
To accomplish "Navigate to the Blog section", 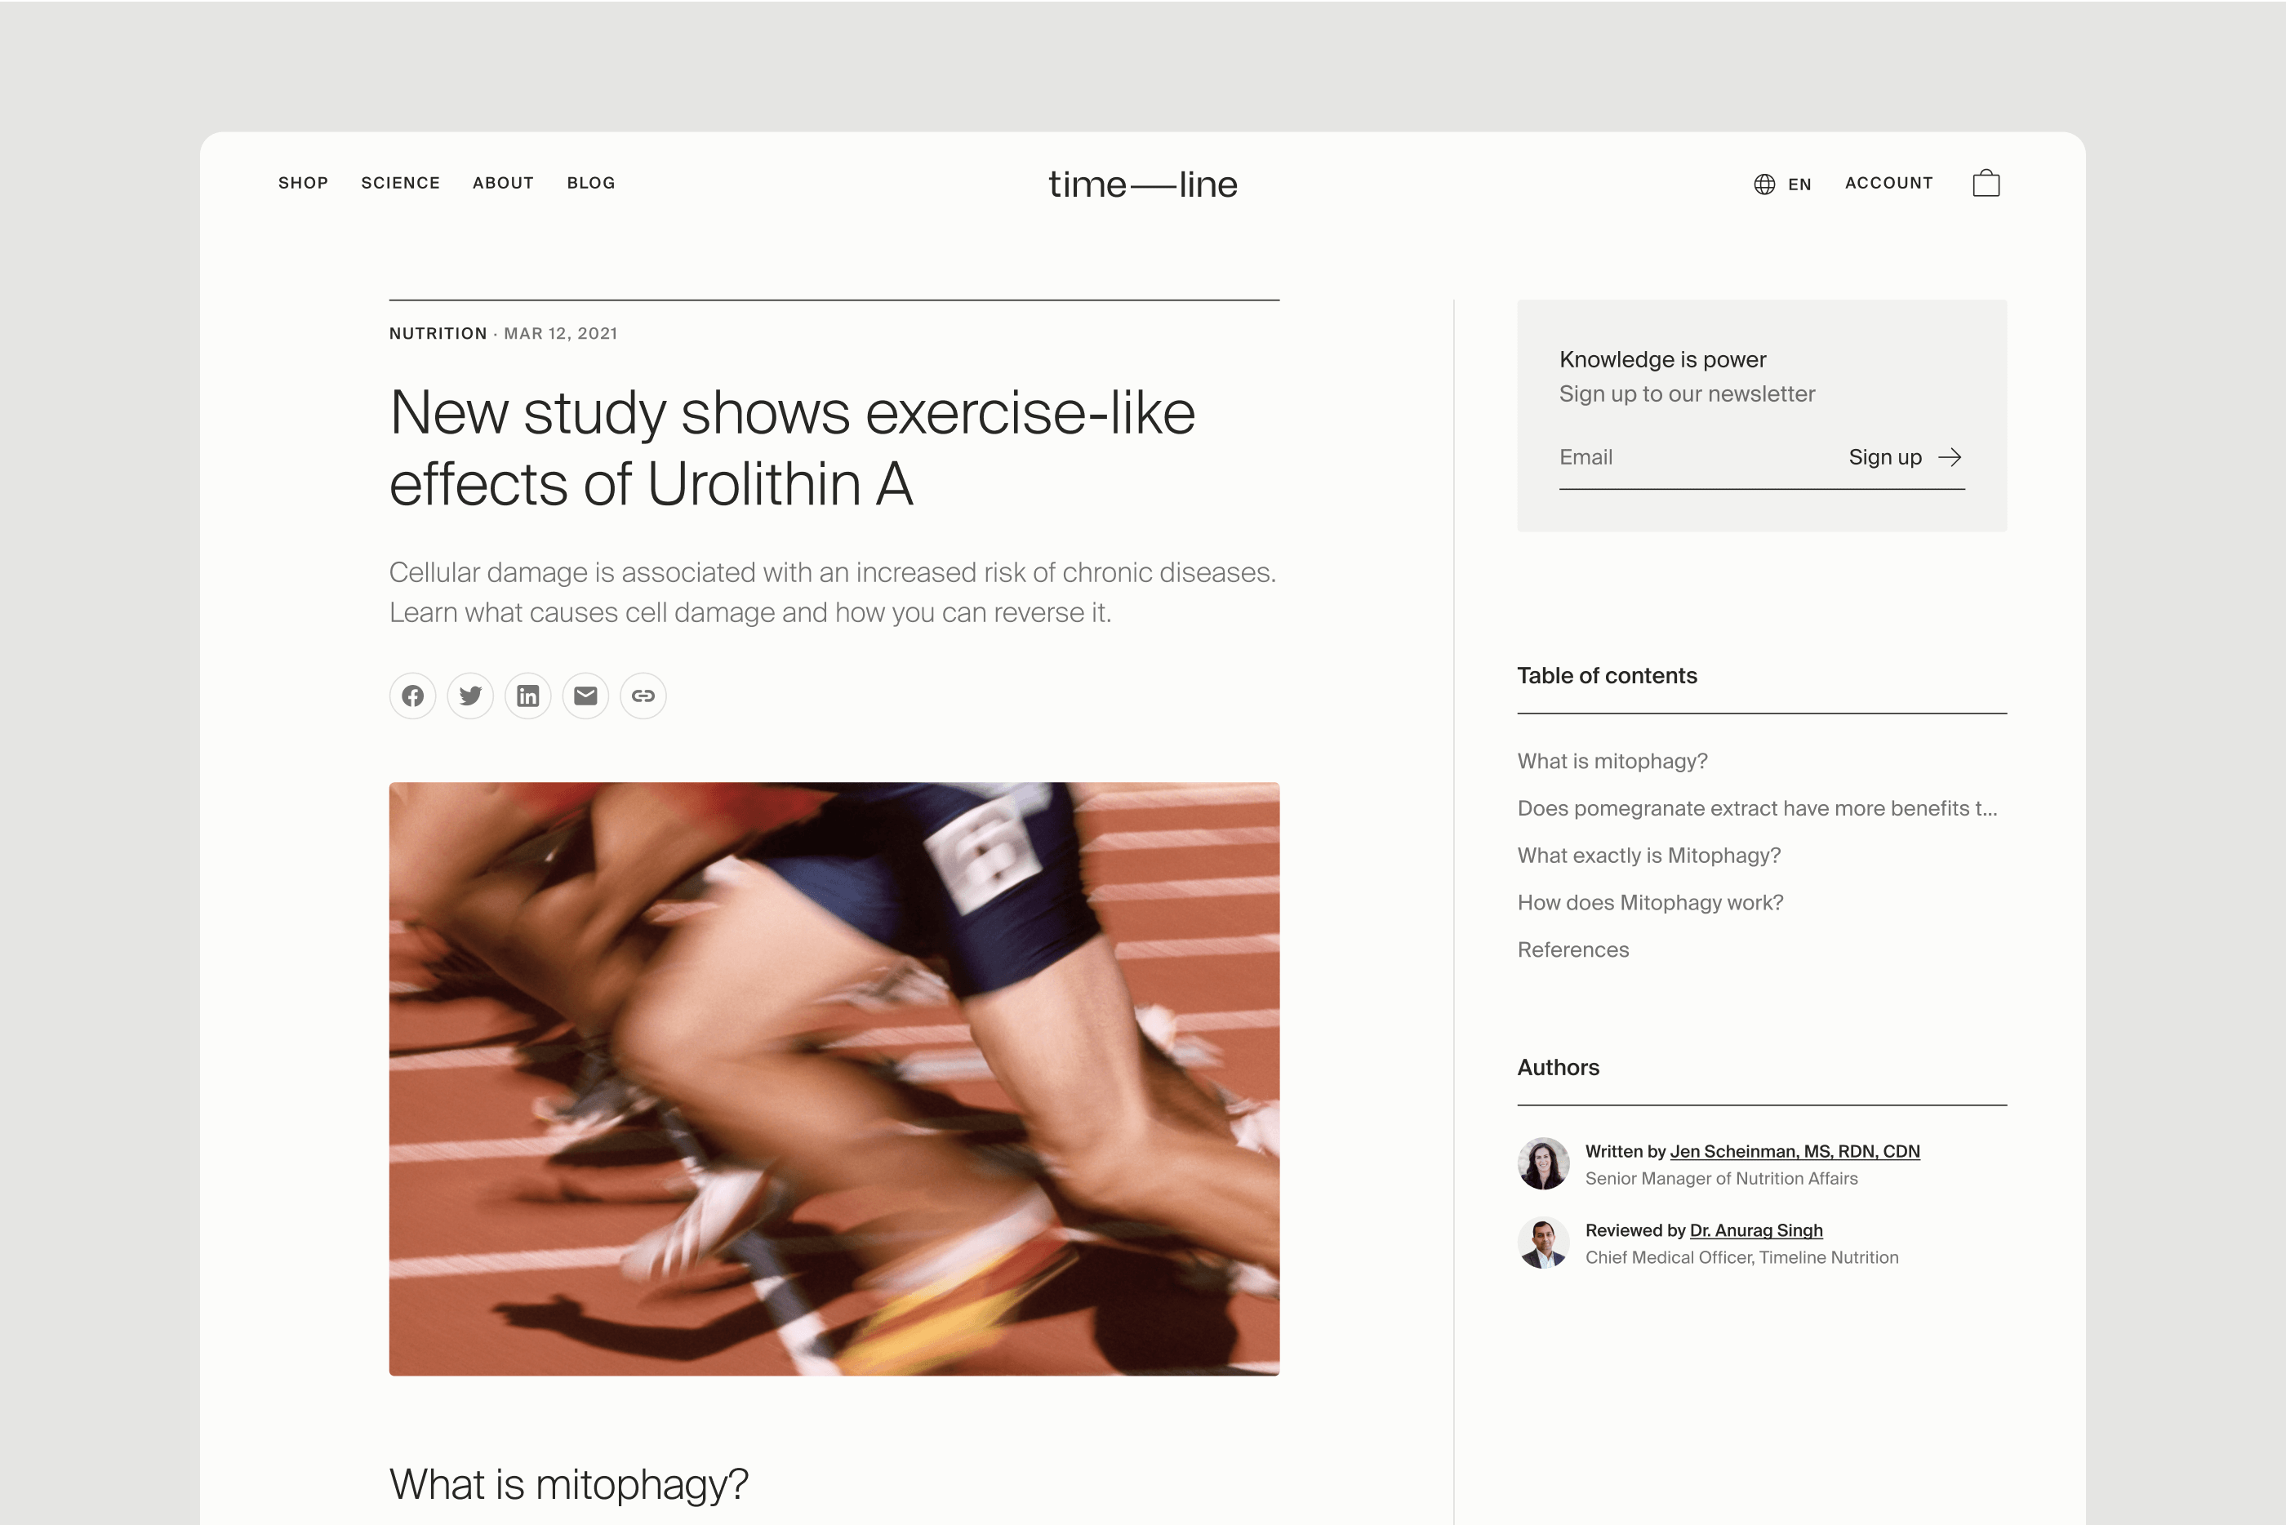I will pos(591,183).
